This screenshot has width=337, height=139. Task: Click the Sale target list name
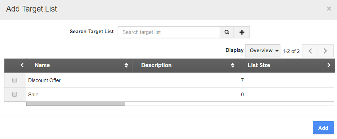click(33, 95)
